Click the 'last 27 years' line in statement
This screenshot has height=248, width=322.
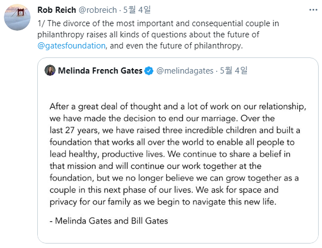pyautogui.click(x=175, y=130)
